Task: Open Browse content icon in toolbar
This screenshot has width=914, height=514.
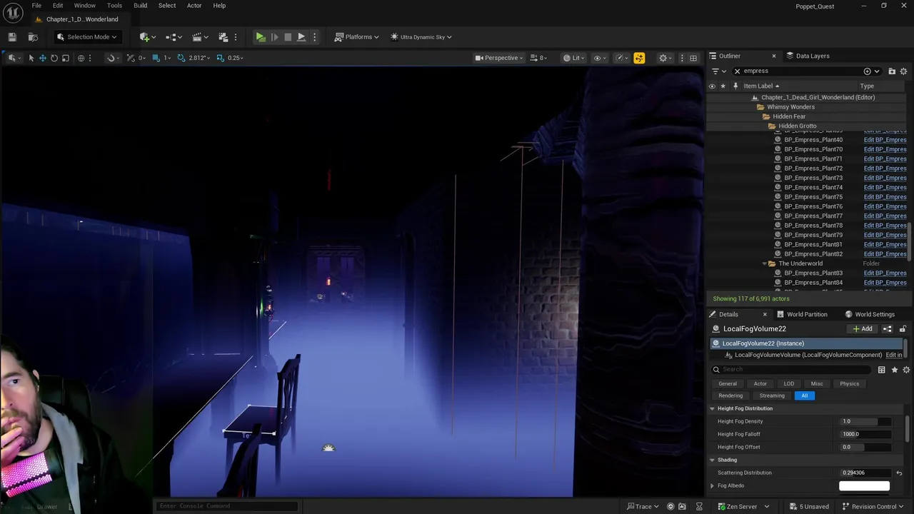Action: tap(33, 37)
